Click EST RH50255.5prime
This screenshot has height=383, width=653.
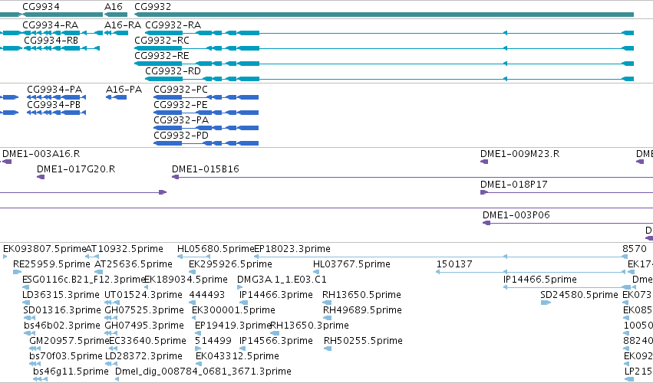(363, 341)
